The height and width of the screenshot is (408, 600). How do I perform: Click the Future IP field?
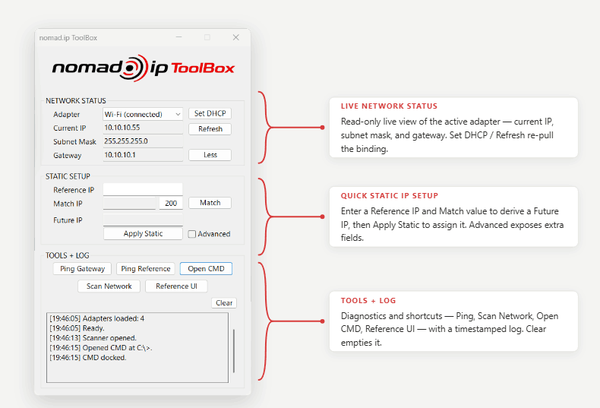coord(143,220)
